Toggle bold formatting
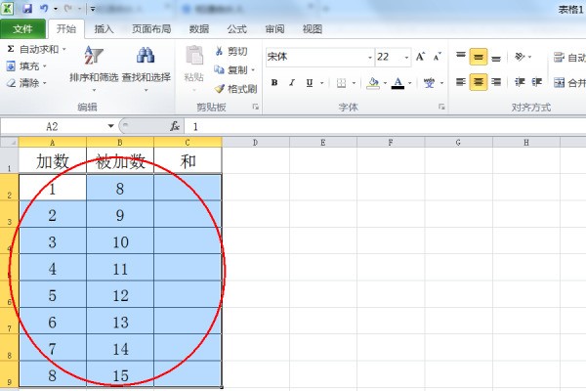Screen dimensions: 586x391 [x=274, y=83]
